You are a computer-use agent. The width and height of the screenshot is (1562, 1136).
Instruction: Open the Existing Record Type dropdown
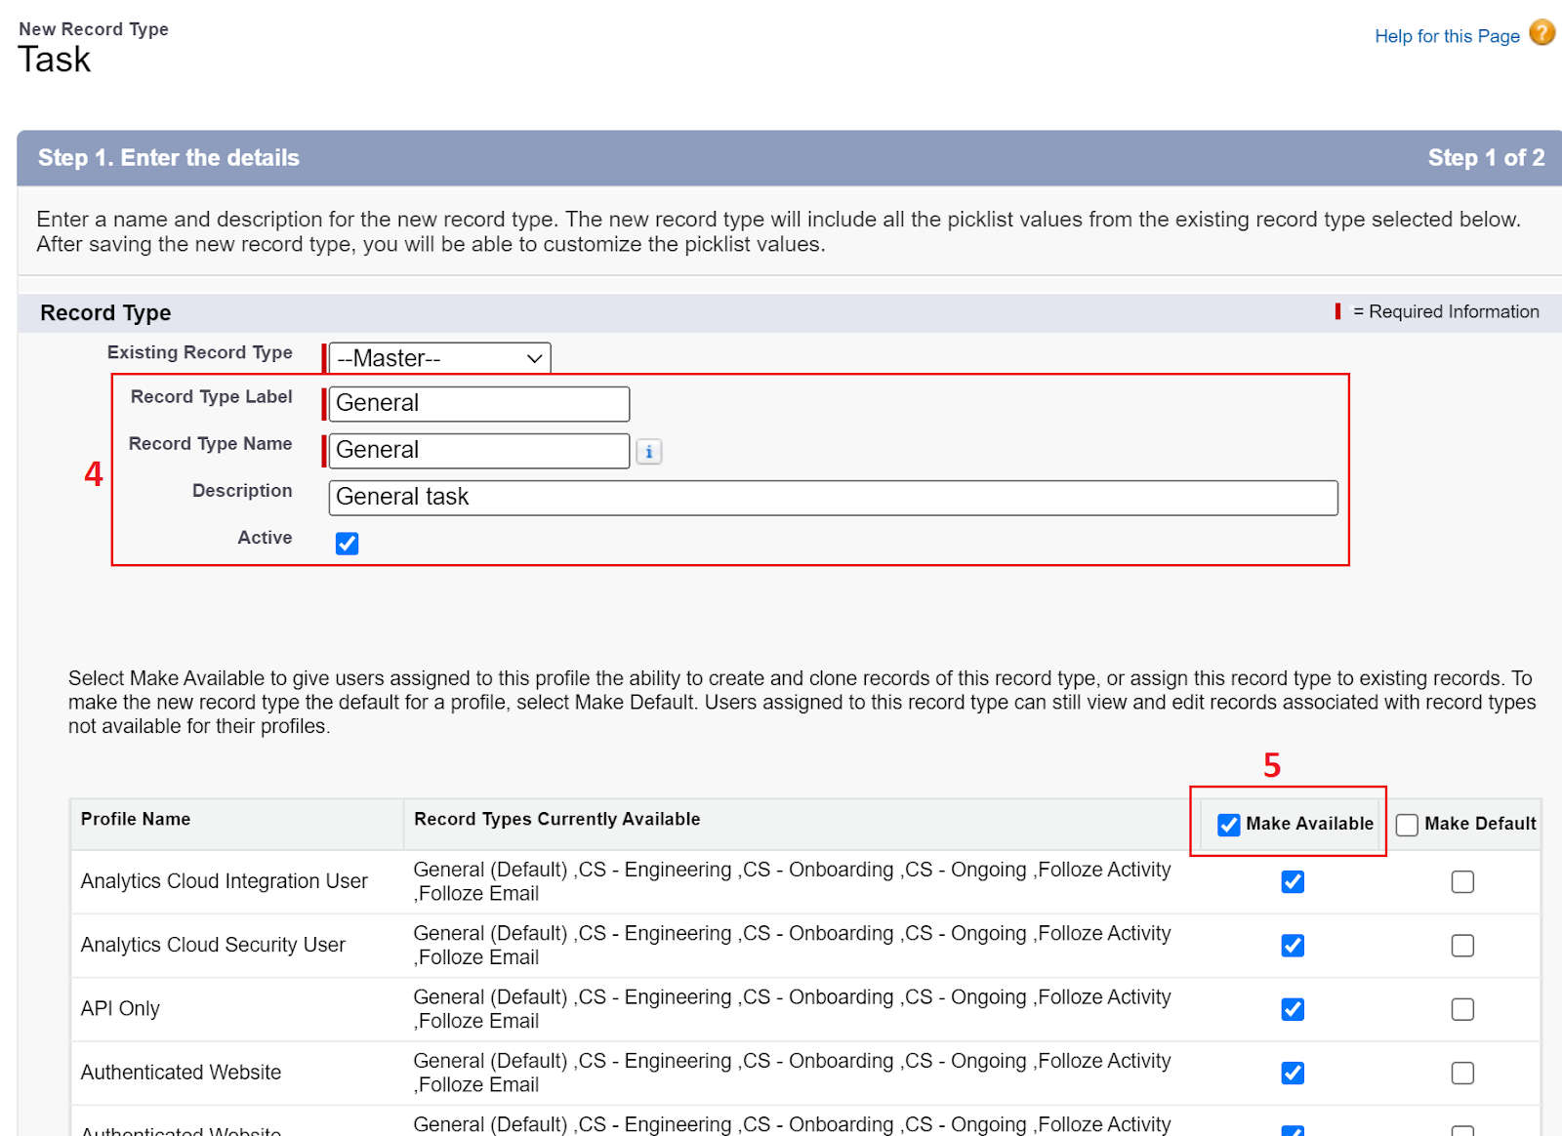click(439, 358)
